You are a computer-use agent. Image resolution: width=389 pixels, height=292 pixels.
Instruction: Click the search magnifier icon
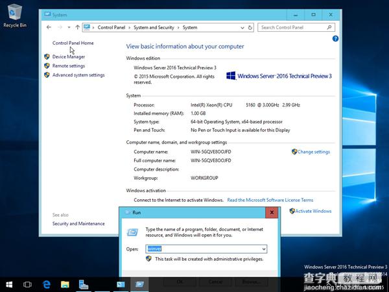point(329,27)
